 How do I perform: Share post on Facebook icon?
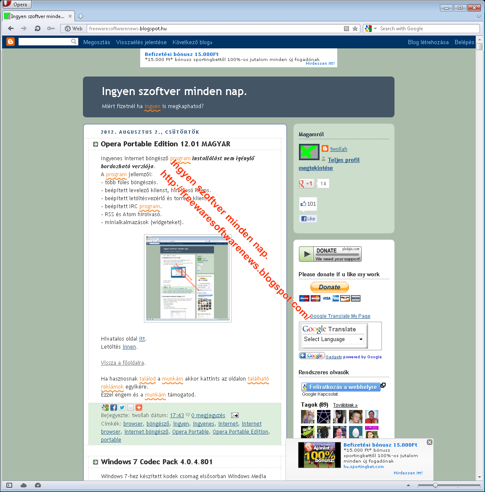114,407
